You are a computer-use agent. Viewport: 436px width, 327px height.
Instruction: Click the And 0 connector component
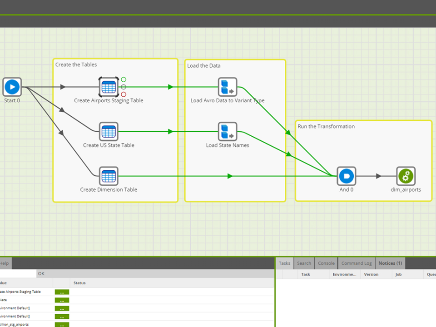346,176
